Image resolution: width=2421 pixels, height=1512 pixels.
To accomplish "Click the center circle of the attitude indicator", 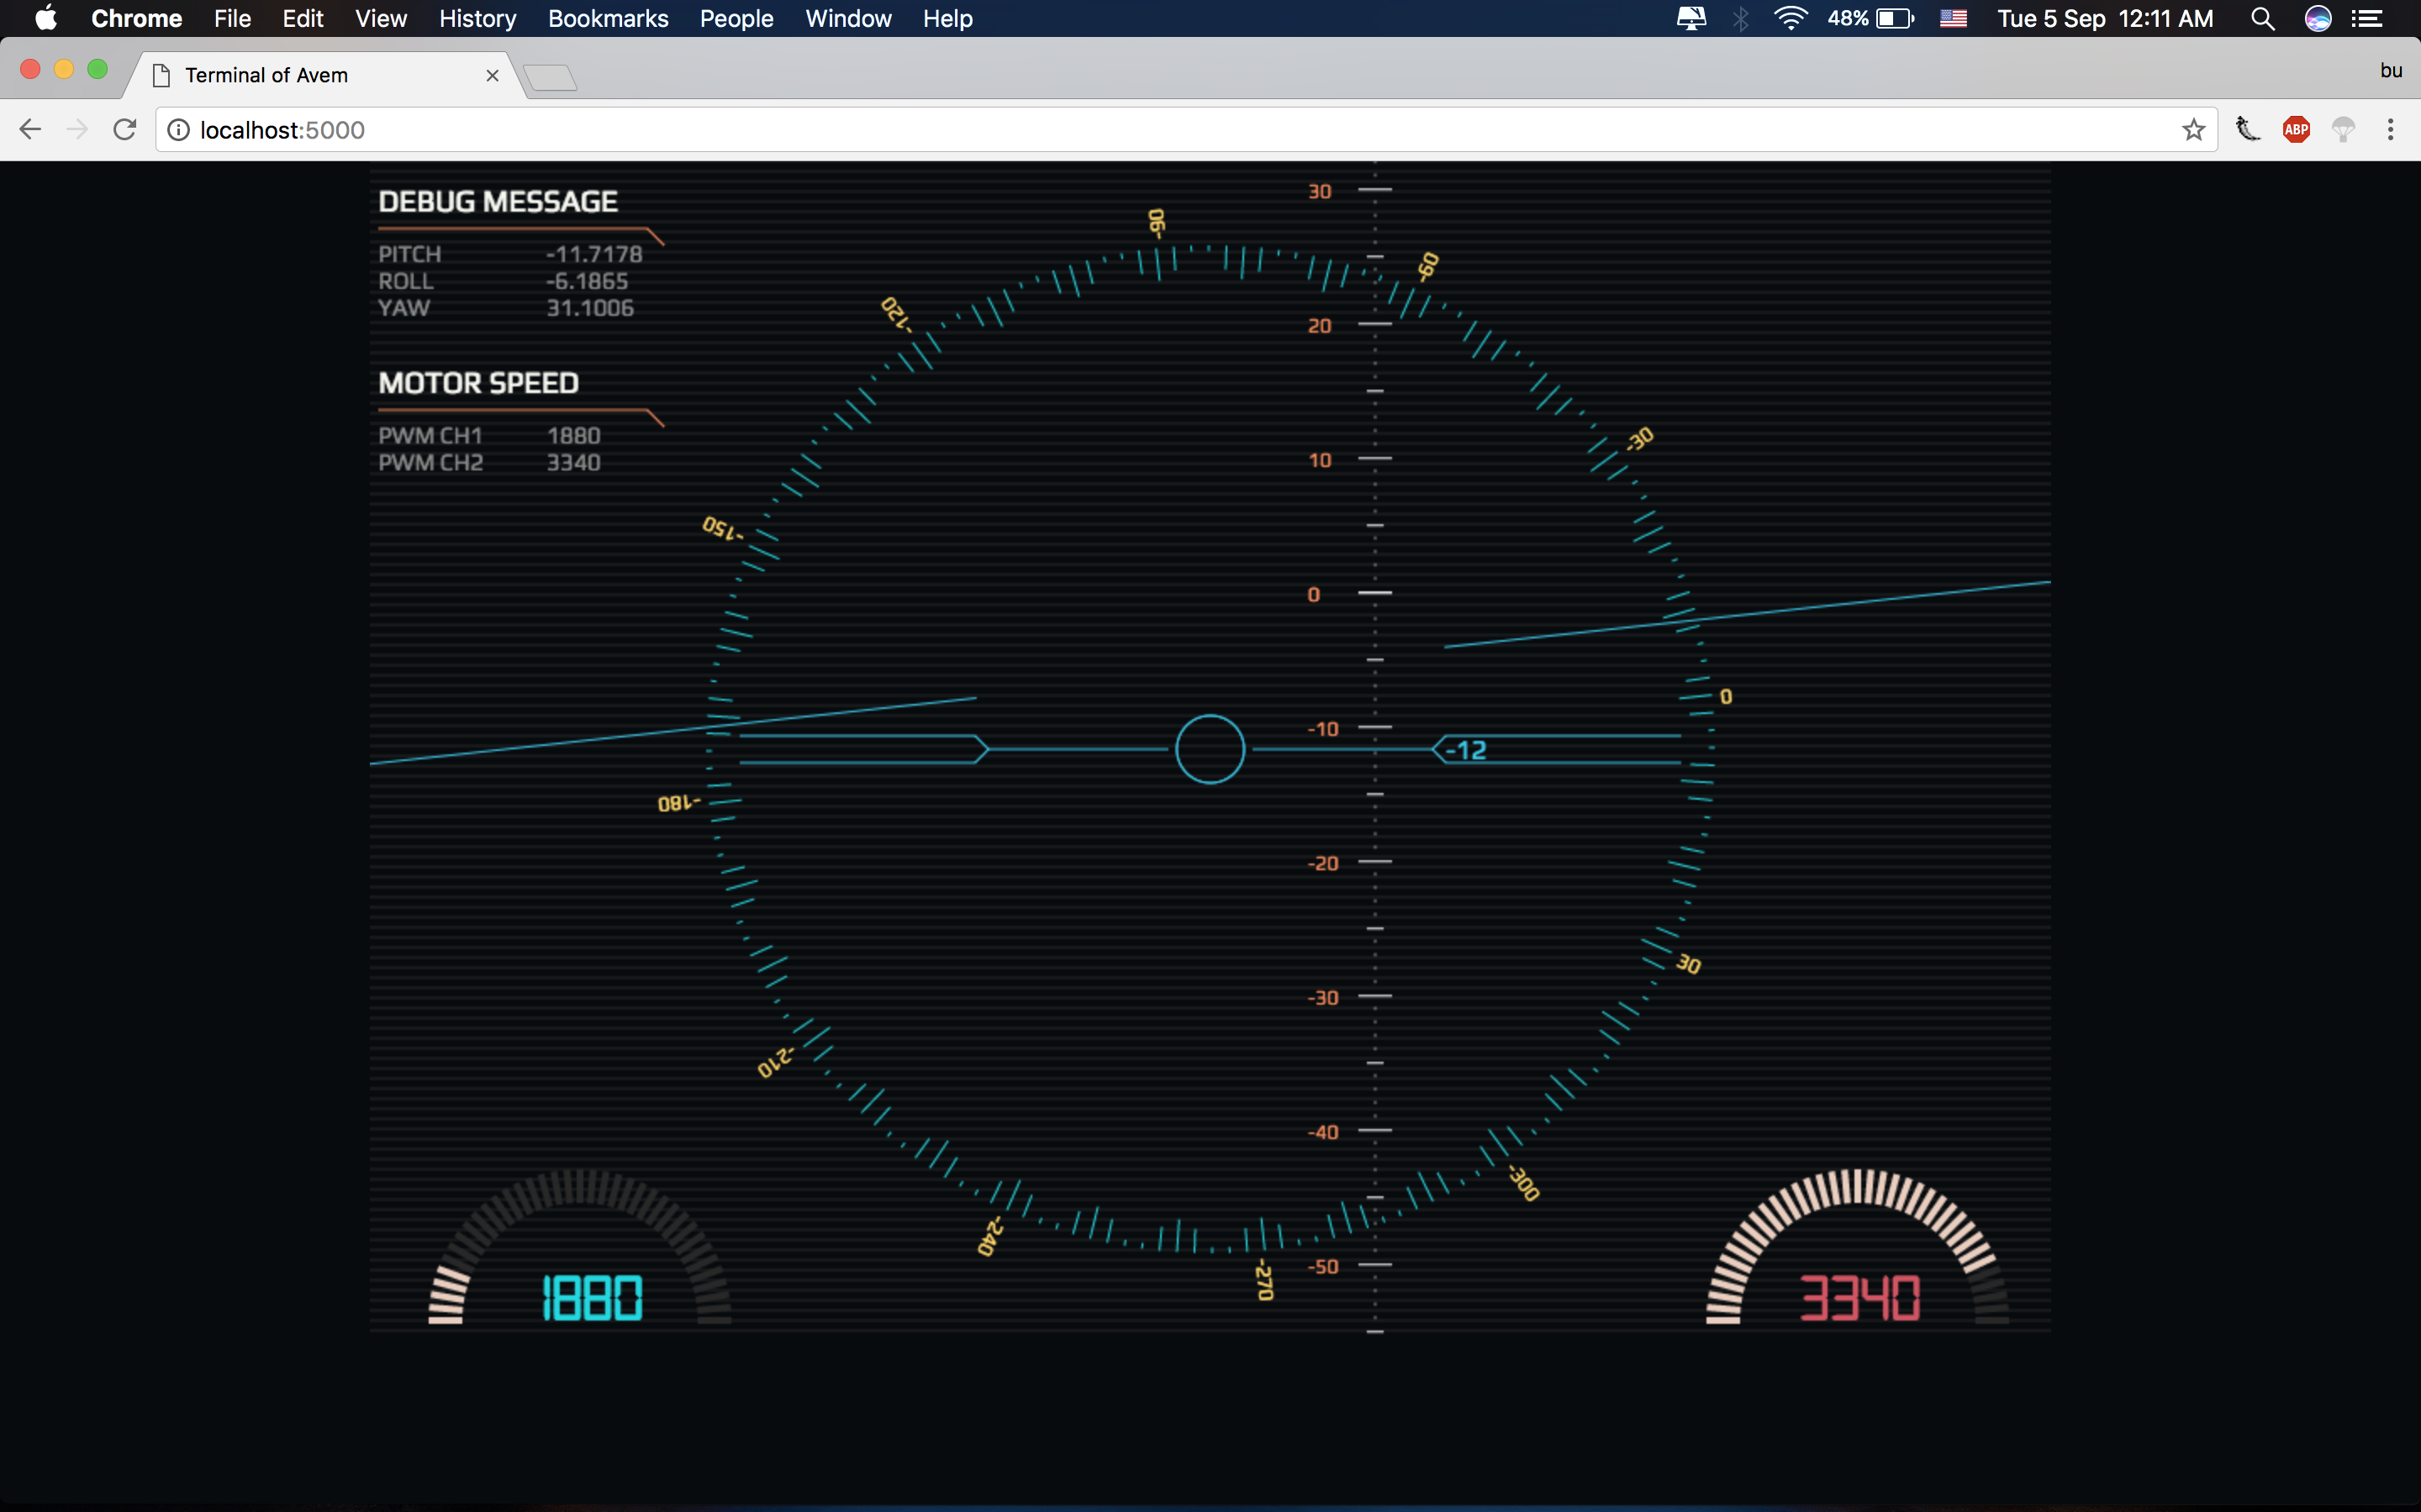I will point(1210,749).
